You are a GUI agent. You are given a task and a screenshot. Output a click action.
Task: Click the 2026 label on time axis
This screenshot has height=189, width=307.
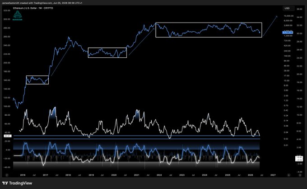click(x=250, y=175)
